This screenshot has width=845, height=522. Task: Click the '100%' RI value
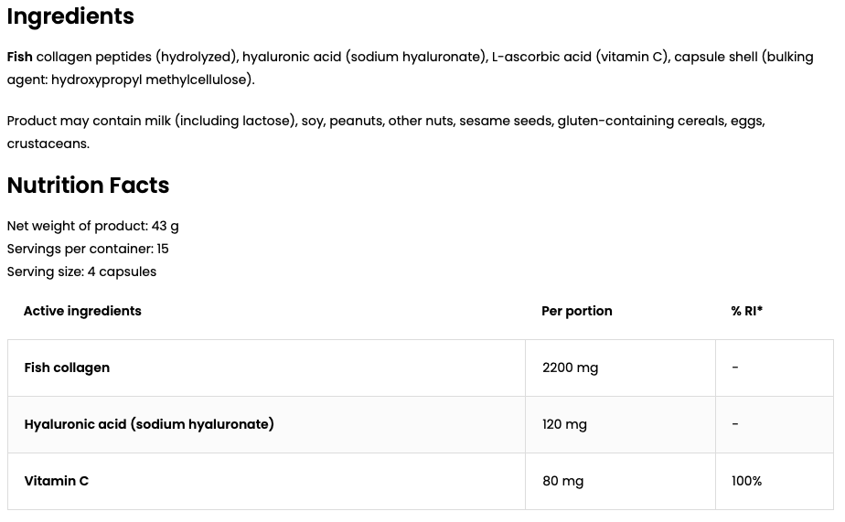(746, 481)
